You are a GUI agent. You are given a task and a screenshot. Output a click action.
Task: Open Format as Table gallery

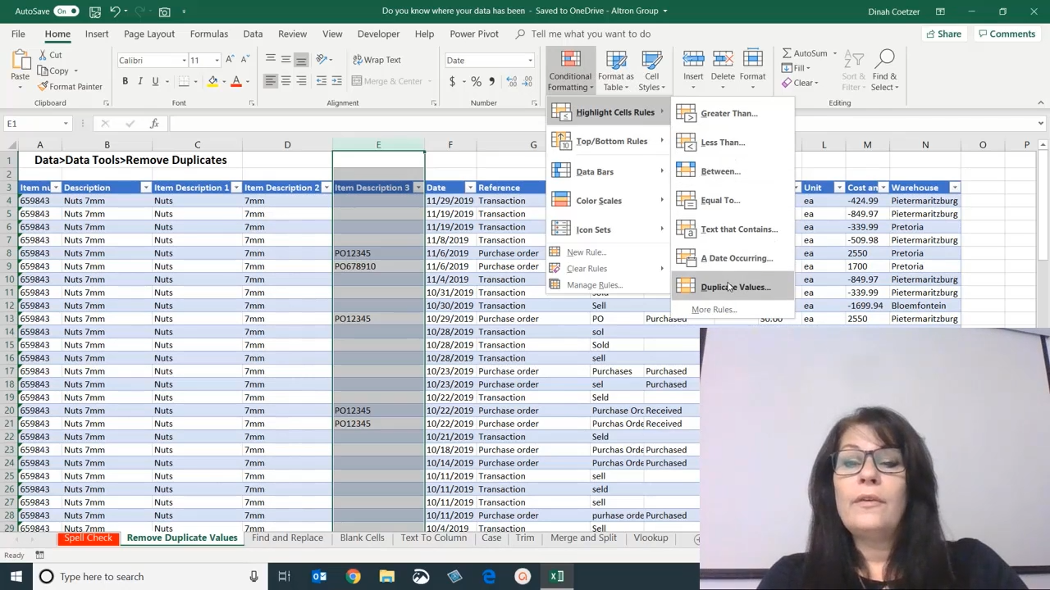(616, 70)
